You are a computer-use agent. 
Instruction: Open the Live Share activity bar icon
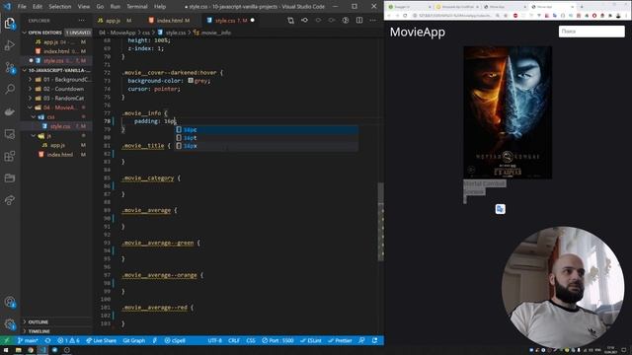(x=10, y=199)
